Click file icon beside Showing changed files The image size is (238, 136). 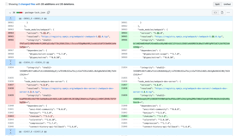[6, 4]
